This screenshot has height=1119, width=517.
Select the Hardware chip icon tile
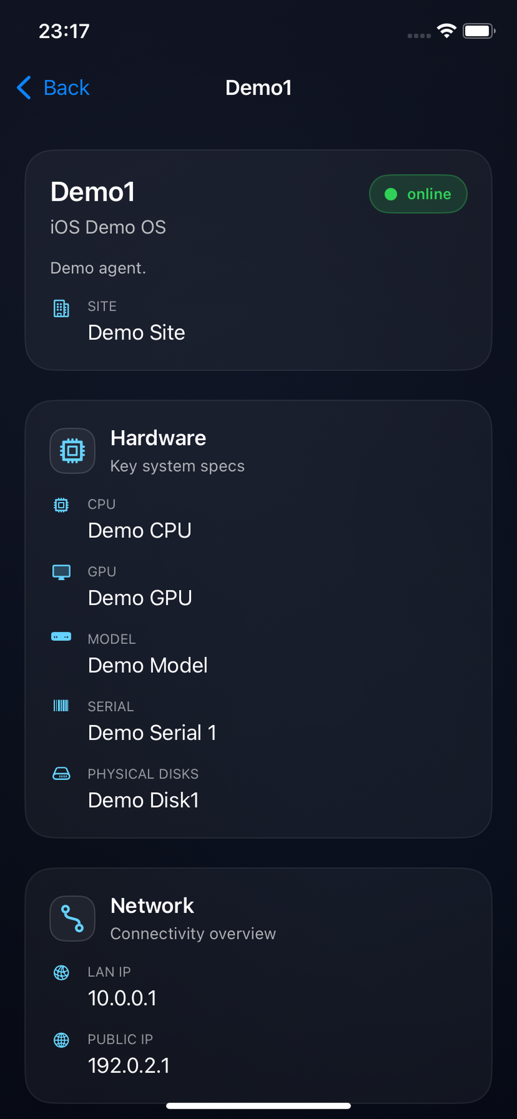[72, 450]
